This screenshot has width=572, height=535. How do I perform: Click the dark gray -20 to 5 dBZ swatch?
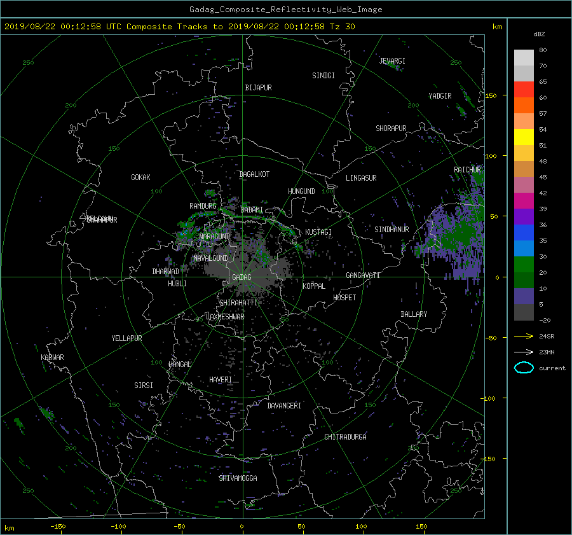524,312
